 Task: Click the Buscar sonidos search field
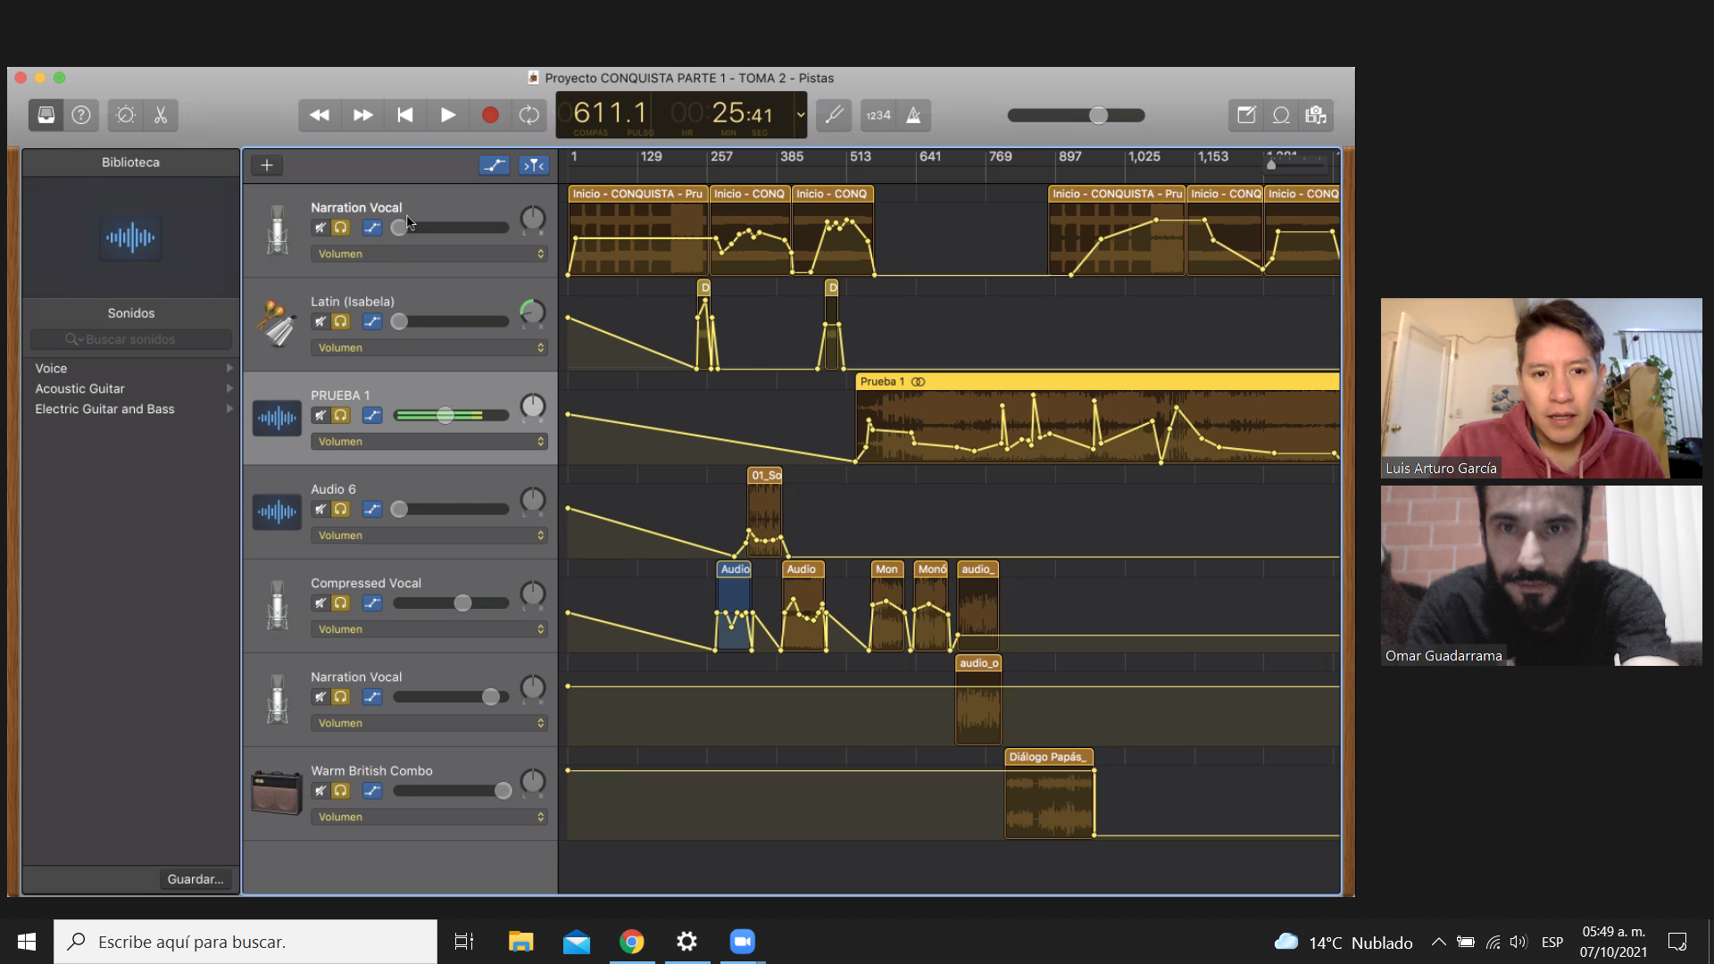tap(131, 339)
